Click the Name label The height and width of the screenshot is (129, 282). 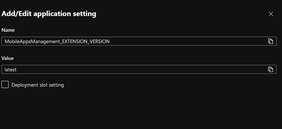pos(8,30)
